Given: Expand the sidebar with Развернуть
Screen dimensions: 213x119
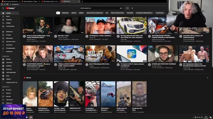Looking at the screenshot, I should 10,52.
